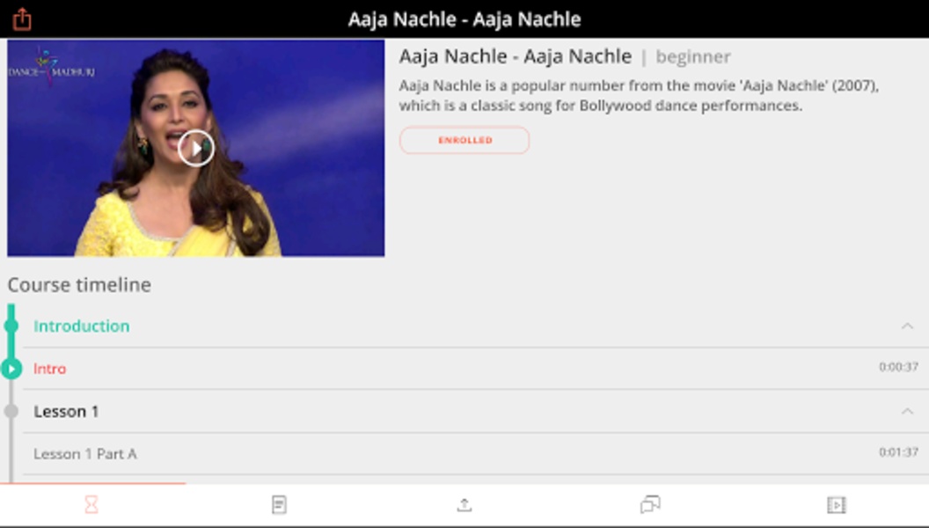Select the Introduction section heading

pyautogui.click(x=82, y=326)
